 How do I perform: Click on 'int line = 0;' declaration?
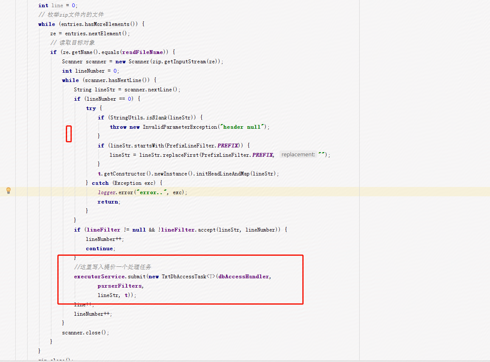(58, 6)
